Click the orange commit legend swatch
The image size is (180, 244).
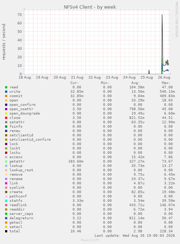pyautogui.click(x=6, y=96)
